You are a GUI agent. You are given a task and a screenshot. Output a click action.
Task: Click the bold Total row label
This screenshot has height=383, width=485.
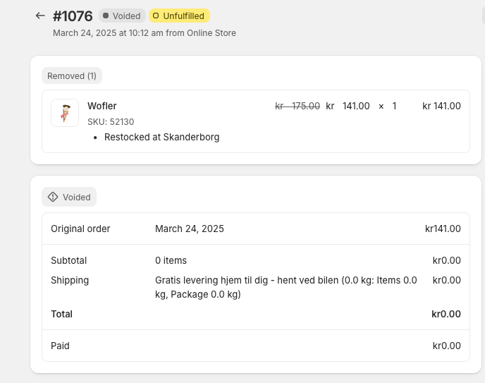61,314
